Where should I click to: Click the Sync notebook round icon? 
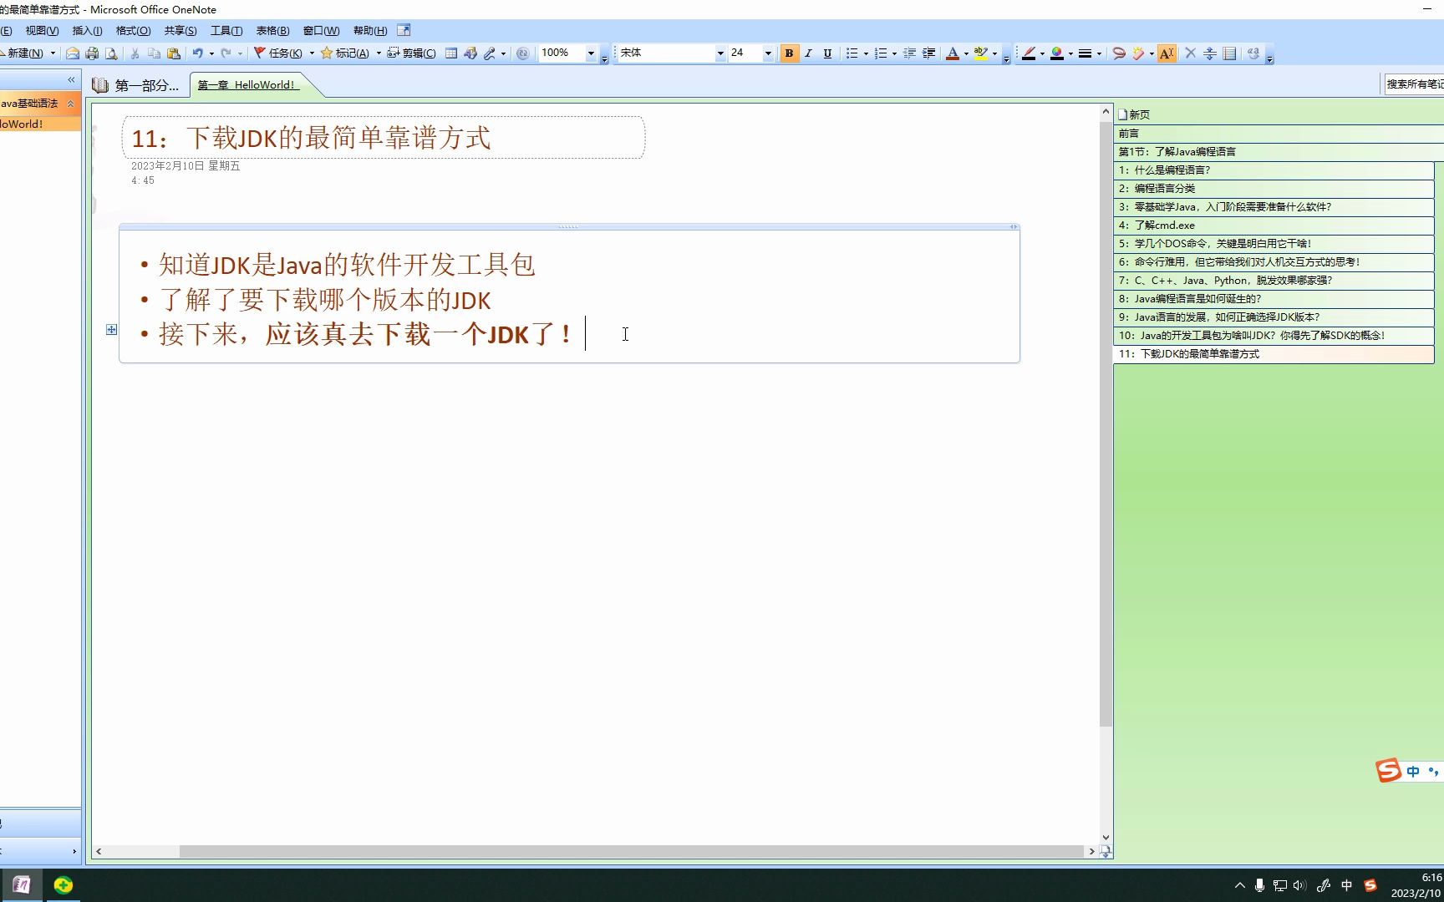[x=522, y=53]
